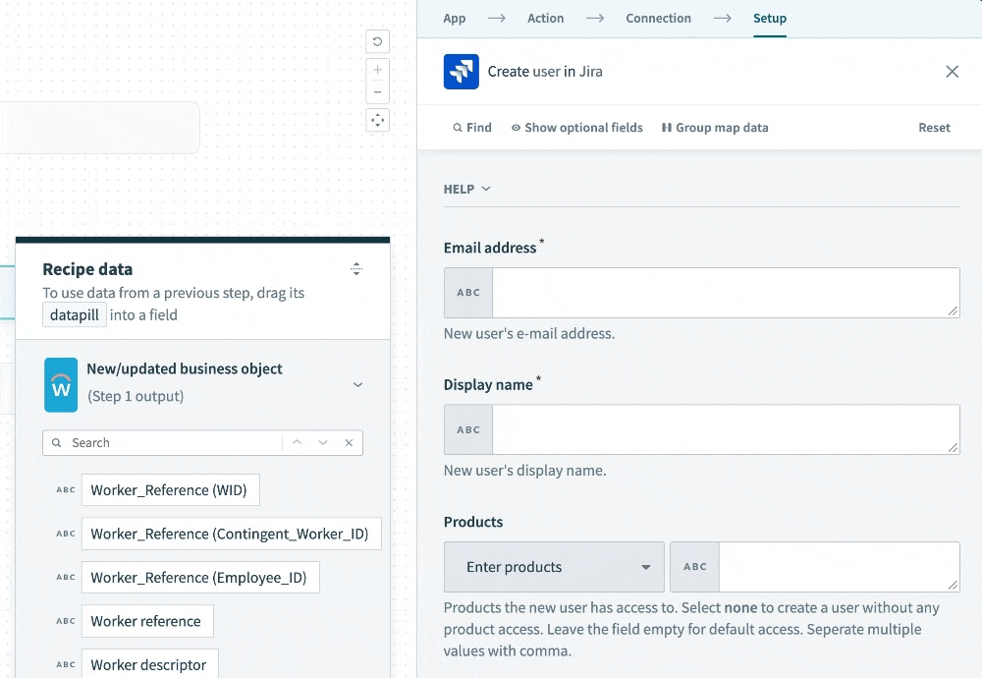
Task: Click the Jira app icon in the header
Action: pyautogui.click(x=461, y=71)
